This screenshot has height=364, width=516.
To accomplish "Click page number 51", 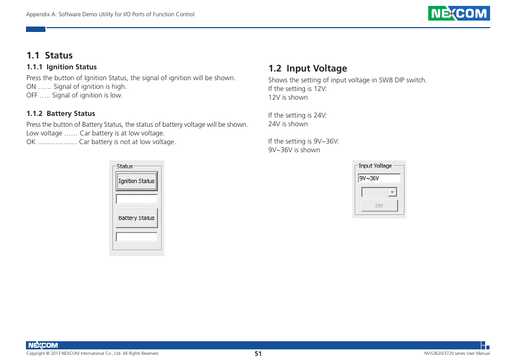I will pyautogui.click(x=258, y=354).
